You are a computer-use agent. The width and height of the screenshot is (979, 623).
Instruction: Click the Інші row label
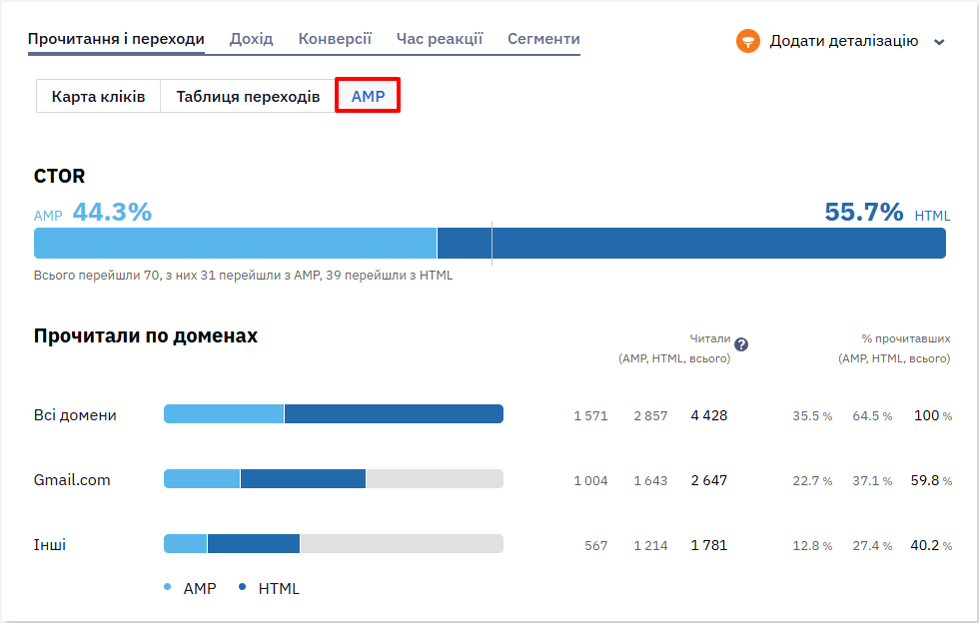[50, 545]
